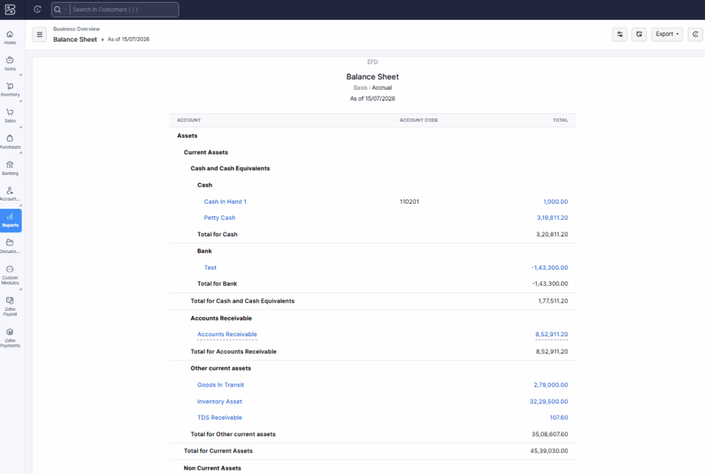Click the 1,000.00 total amount
Image resolution: width=705 pixels, height=474 pixels.
tap(556, 201)
